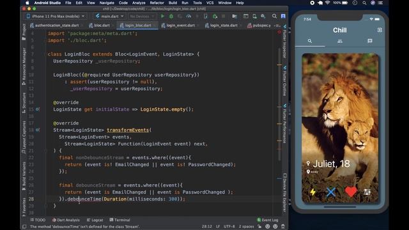Open the TODO tool window
409x230 pixels.
tap(38, 220)
